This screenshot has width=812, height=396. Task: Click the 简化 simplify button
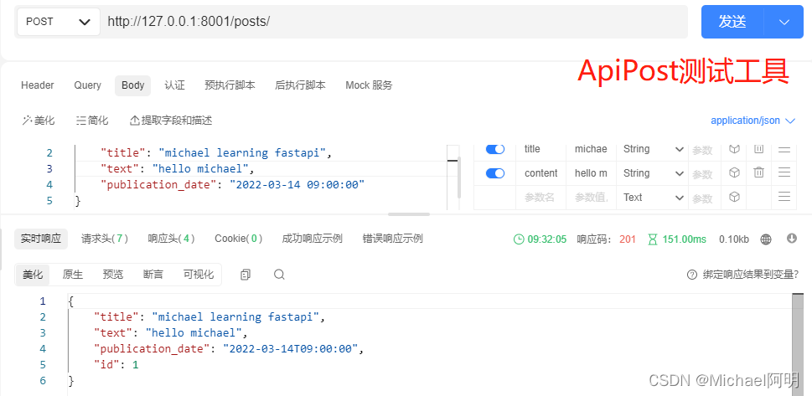click(92, 121)
